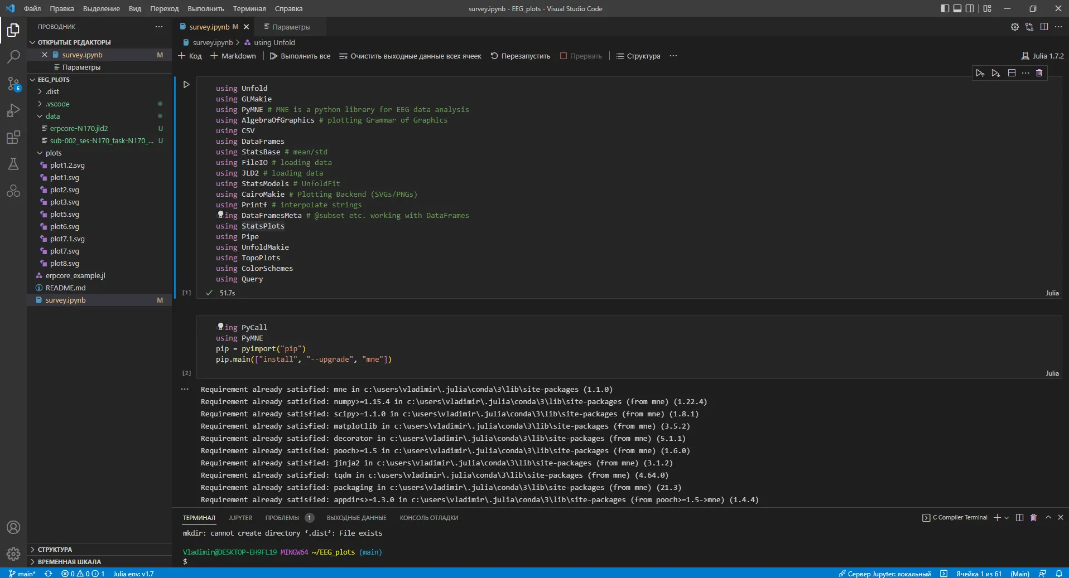
Task: Add a new code cell
Action: click(x=190, y=56)
